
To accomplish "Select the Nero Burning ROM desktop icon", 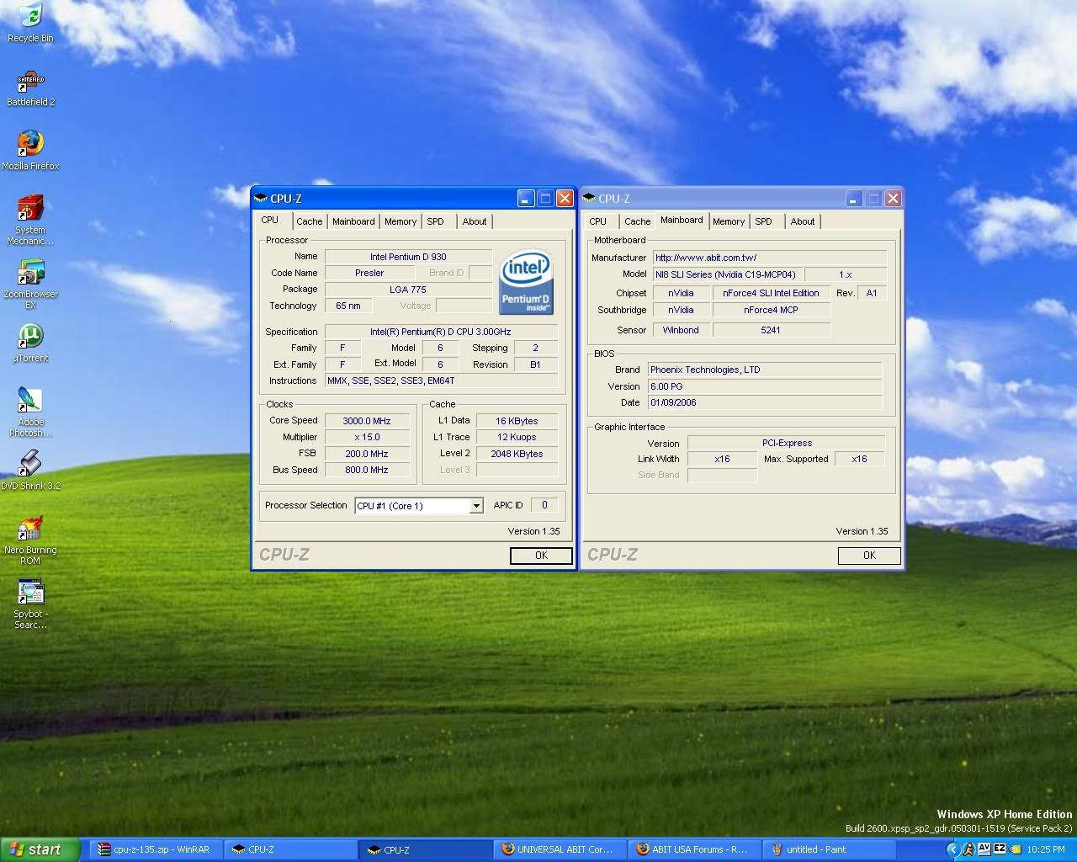I will pos(30,540).
